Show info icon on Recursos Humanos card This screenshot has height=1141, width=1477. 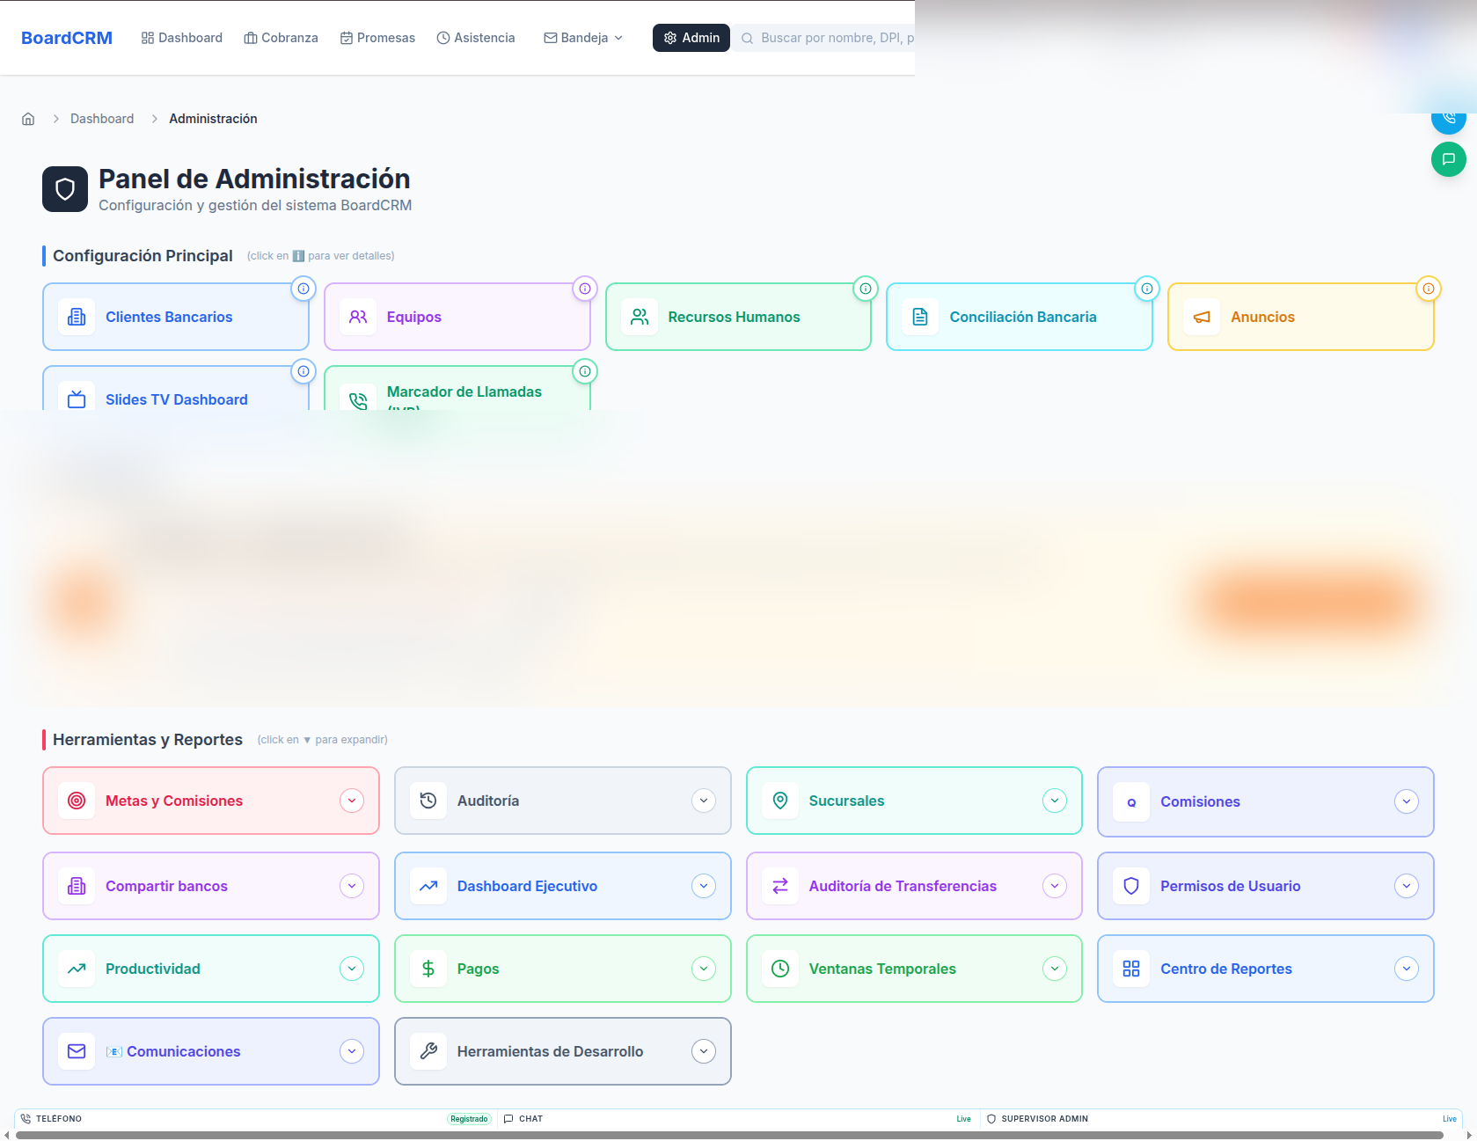866,289
